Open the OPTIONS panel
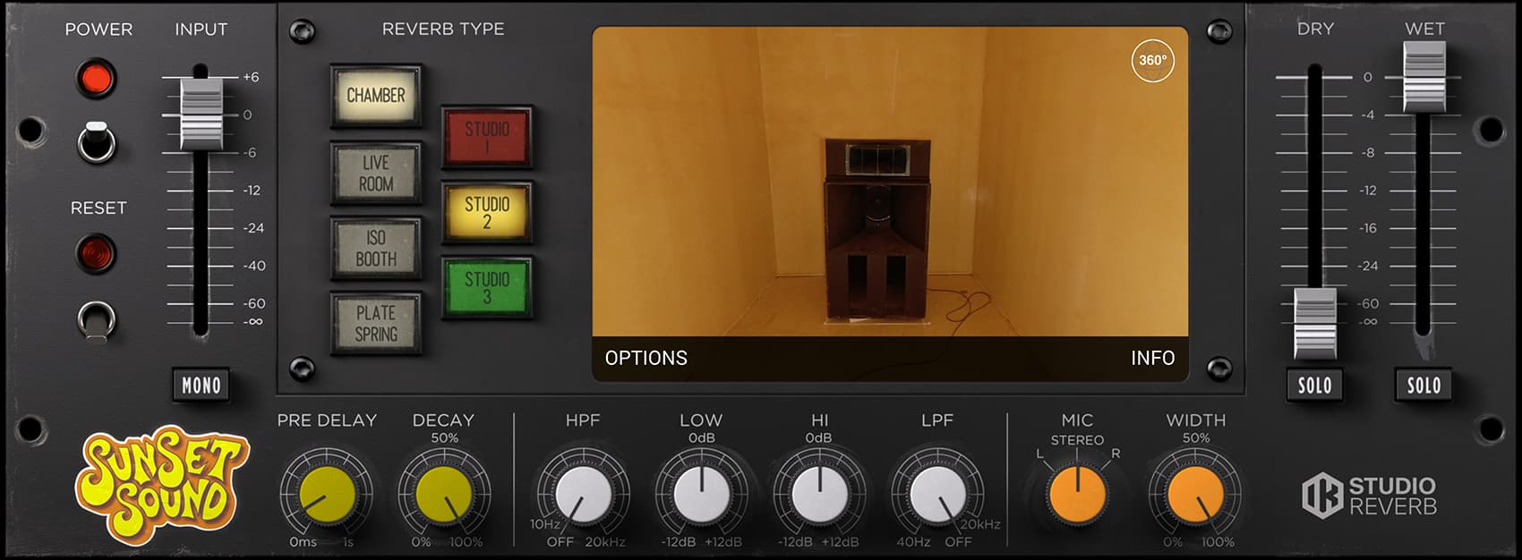 click(646, 358)
